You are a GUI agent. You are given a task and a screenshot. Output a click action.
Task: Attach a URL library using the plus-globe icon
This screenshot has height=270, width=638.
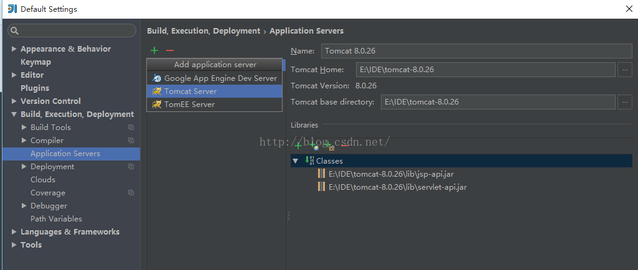314,146
